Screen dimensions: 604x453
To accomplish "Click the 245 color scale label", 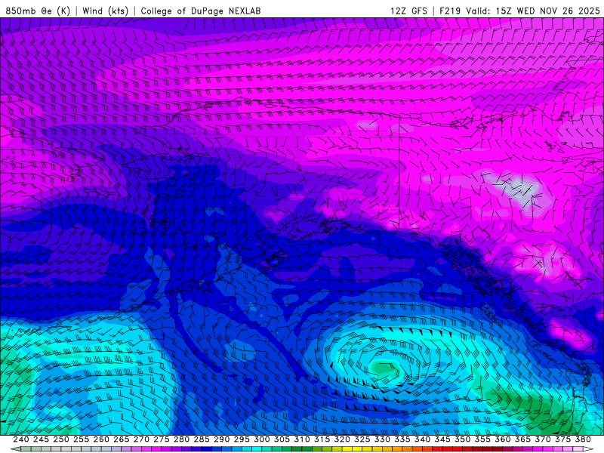I will click(41, 439).
